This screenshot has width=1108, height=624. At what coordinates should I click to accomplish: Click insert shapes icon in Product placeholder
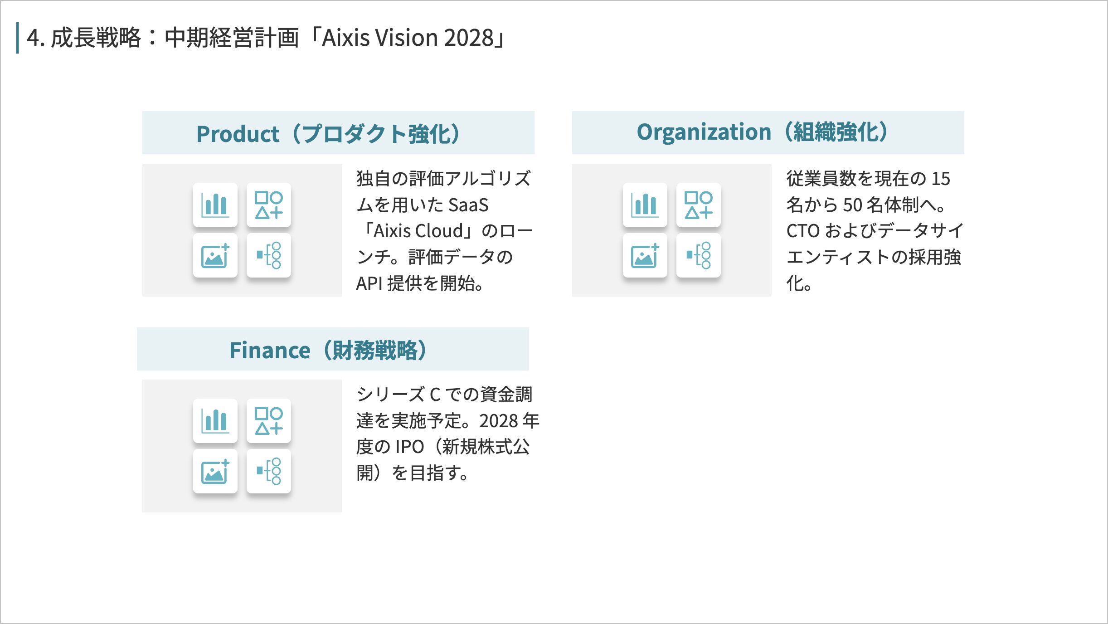pos(268,205)
